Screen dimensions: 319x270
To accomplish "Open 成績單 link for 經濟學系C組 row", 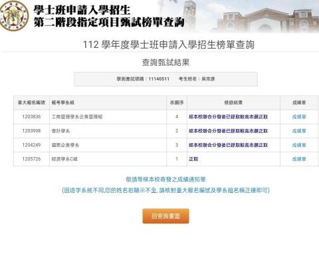I will point(299,159).
